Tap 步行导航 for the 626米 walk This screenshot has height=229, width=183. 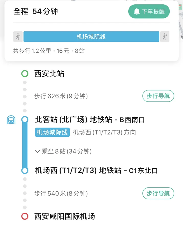pyautogui.click(x=158, y=96)
